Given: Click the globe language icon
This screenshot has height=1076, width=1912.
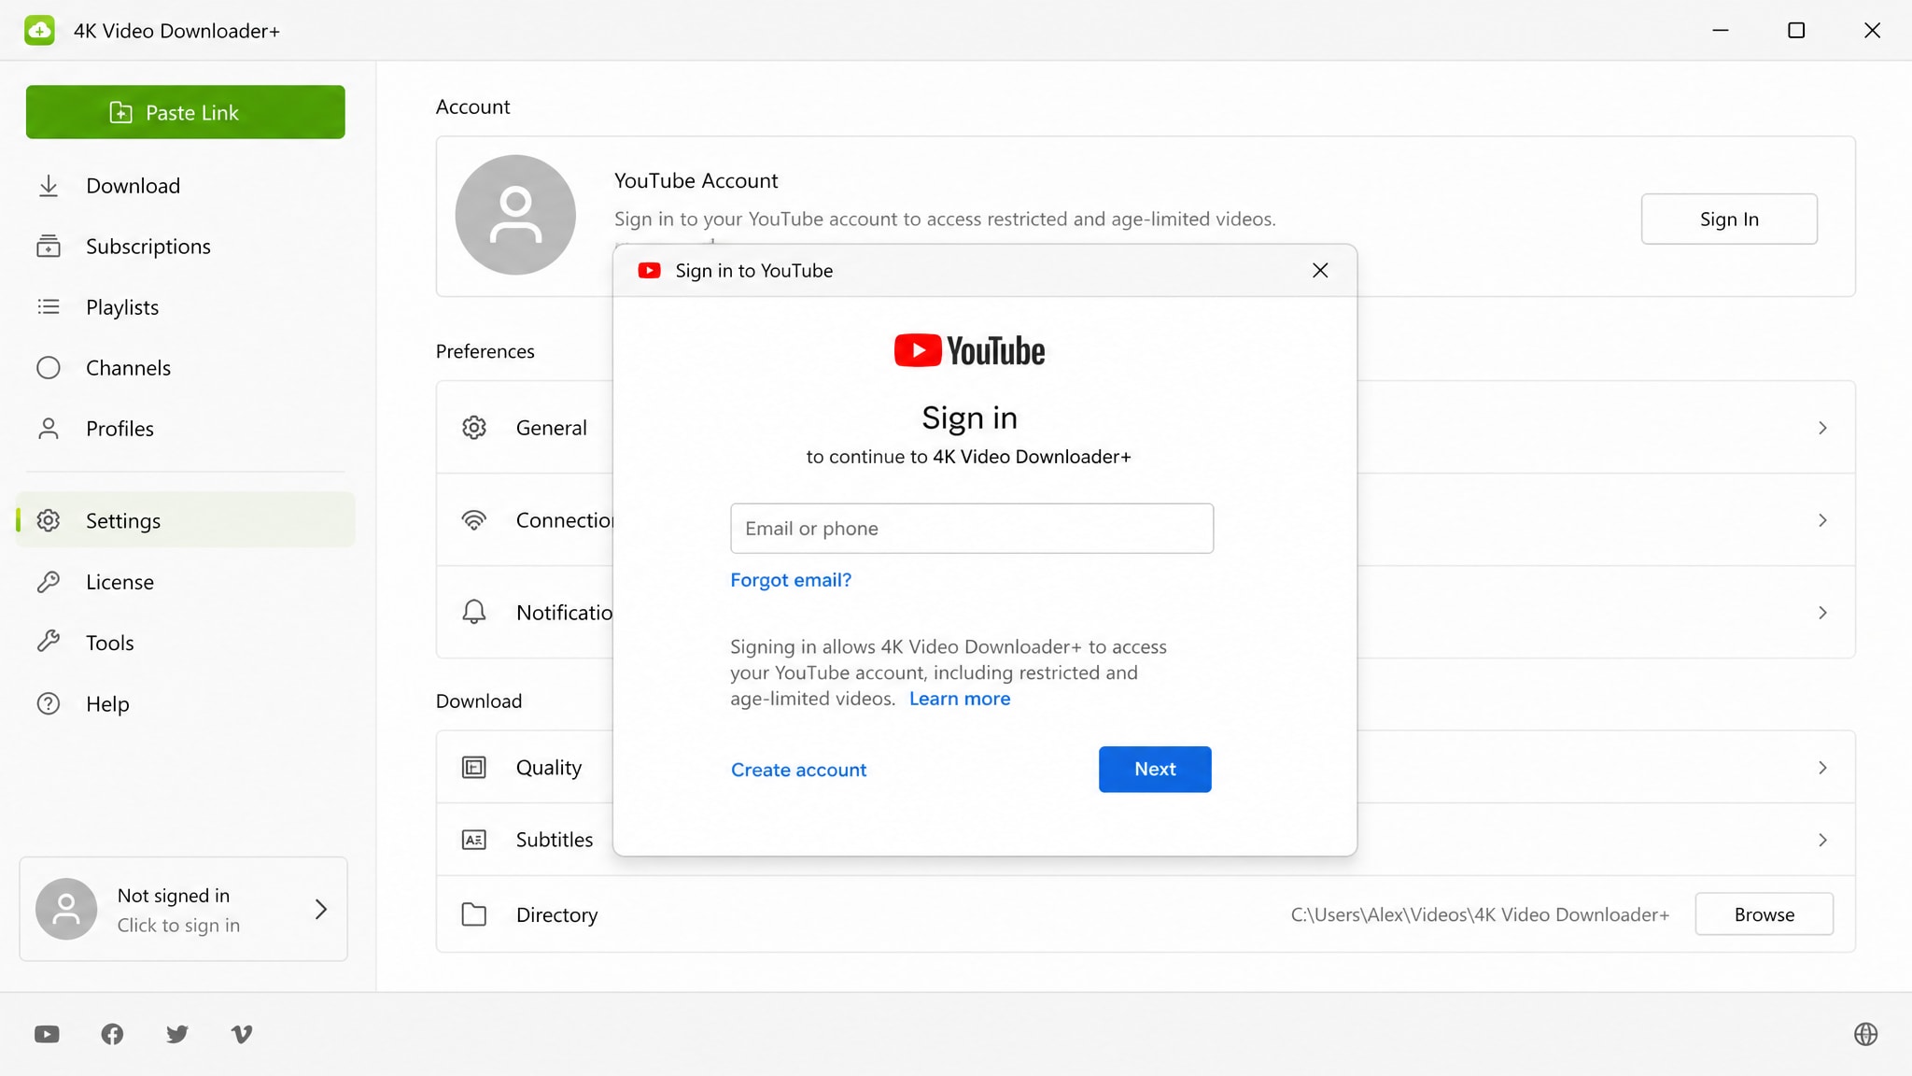Looking at the screenshot, I should click(x=1865, y=1034).
